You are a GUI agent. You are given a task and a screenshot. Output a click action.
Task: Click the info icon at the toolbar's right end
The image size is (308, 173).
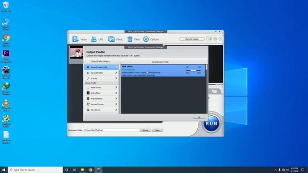(220, 39)
